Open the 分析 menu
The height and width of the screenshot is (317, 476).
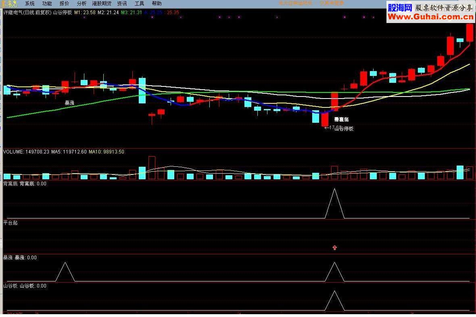coord(81,4)
